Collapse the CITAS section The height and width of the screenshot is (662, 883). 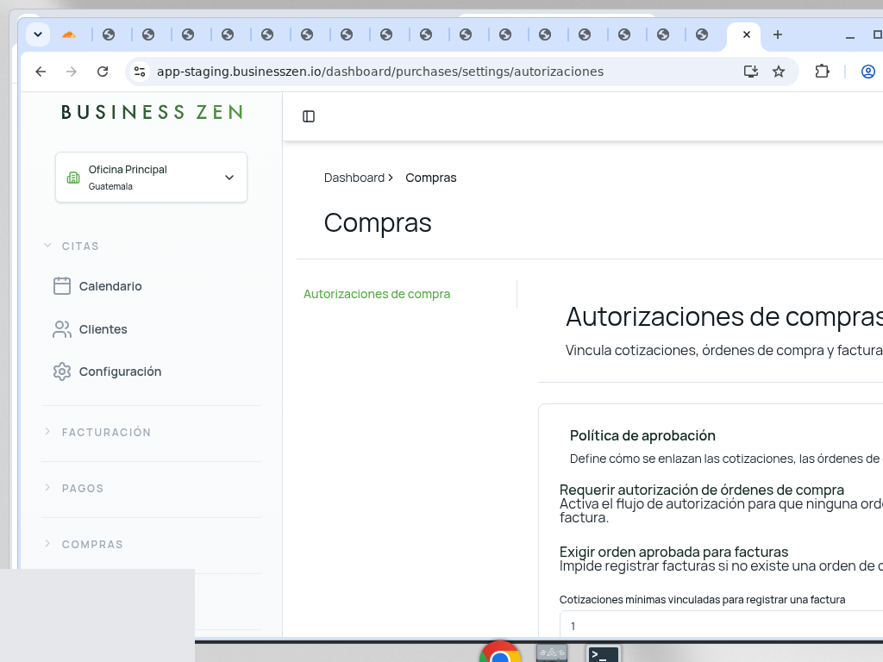[x=72, y=246]
